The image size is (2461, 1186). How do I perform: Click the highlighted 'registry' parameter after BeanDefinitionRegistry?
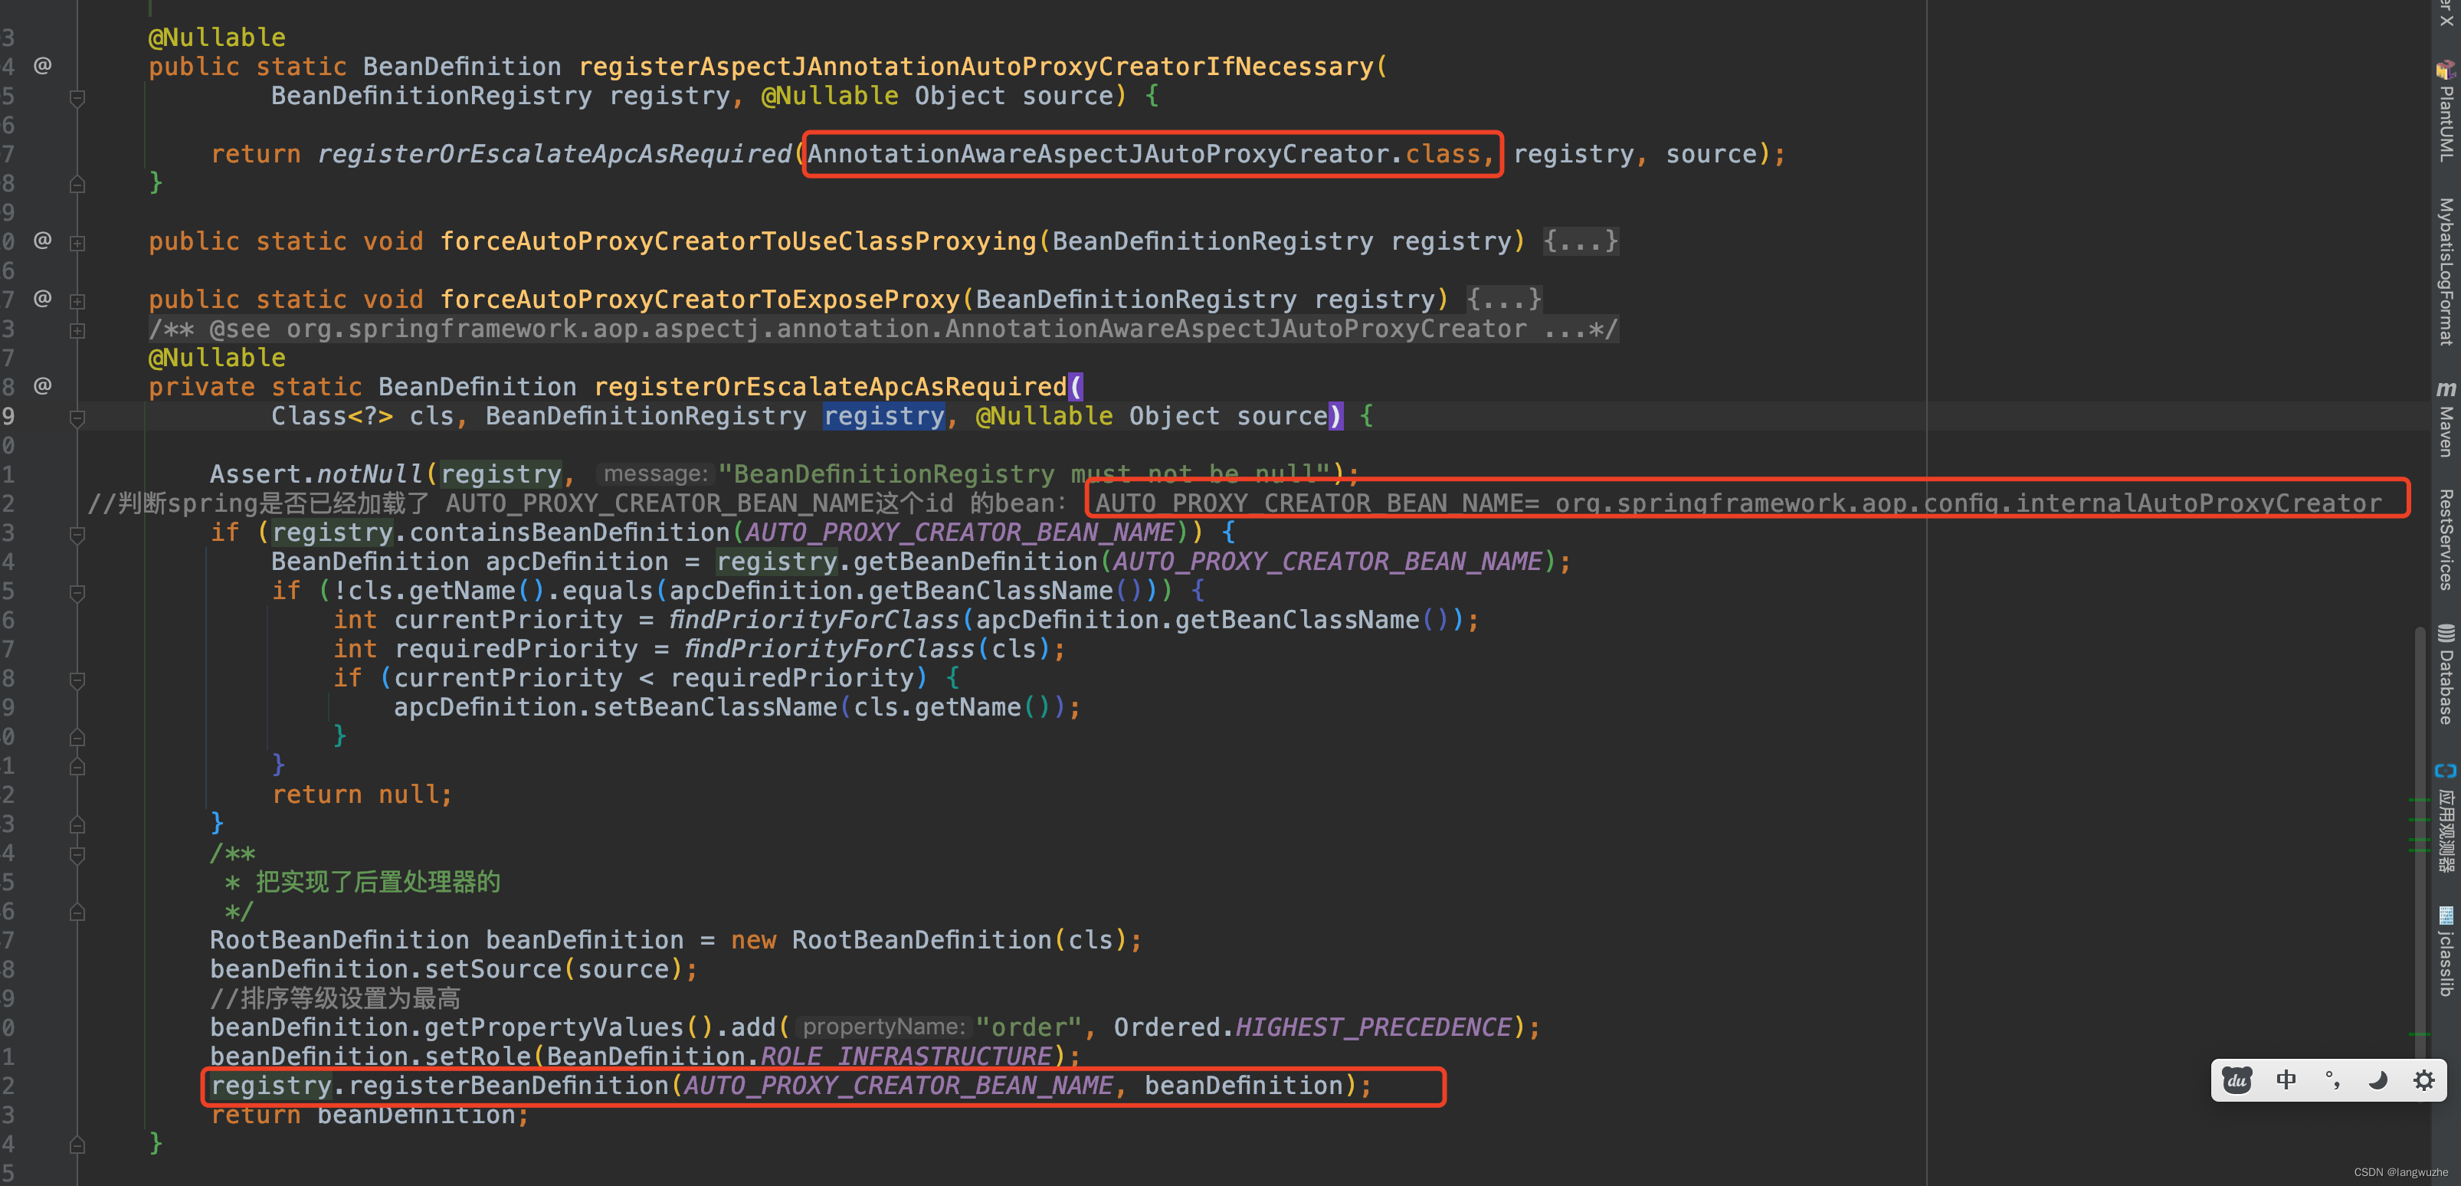pos(883,416)
